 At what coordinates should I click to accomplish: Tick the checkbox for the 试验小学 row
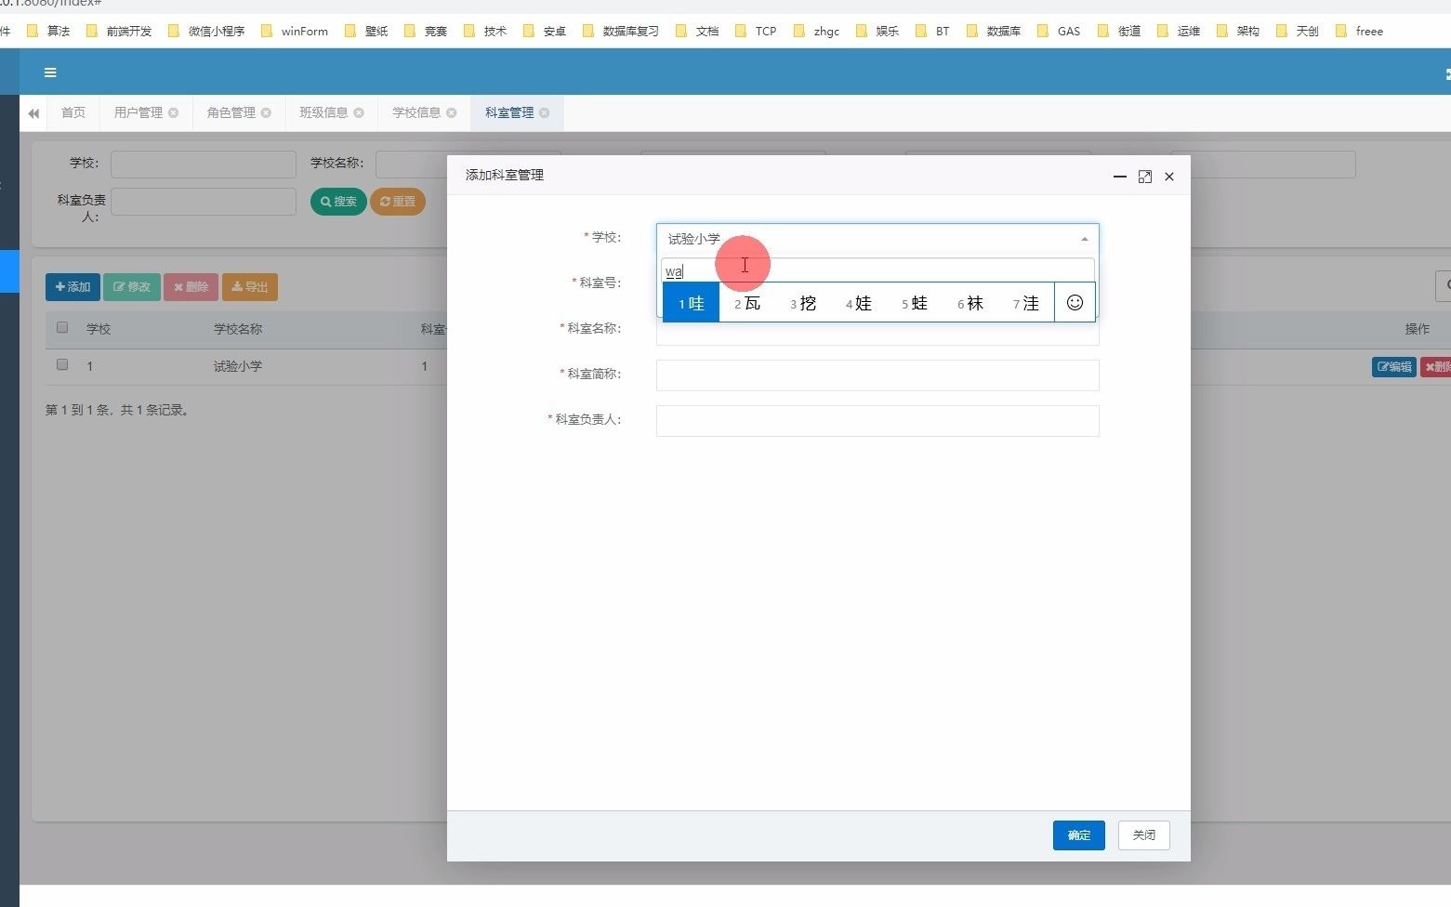(x=62, y=364)
